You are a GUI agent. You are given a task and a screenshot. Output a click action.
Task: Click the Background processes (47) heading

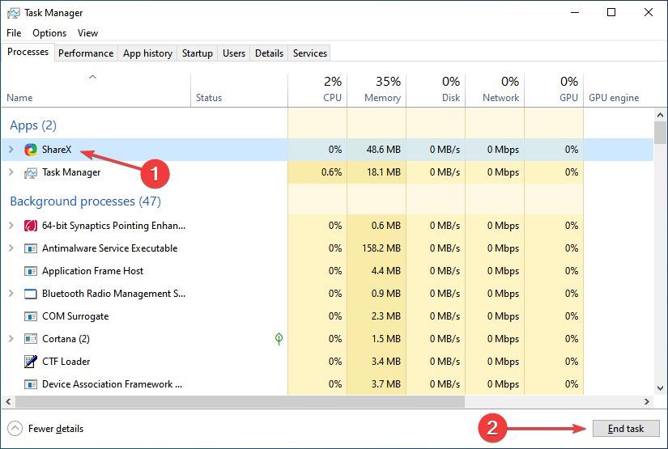tap(85, 201)
